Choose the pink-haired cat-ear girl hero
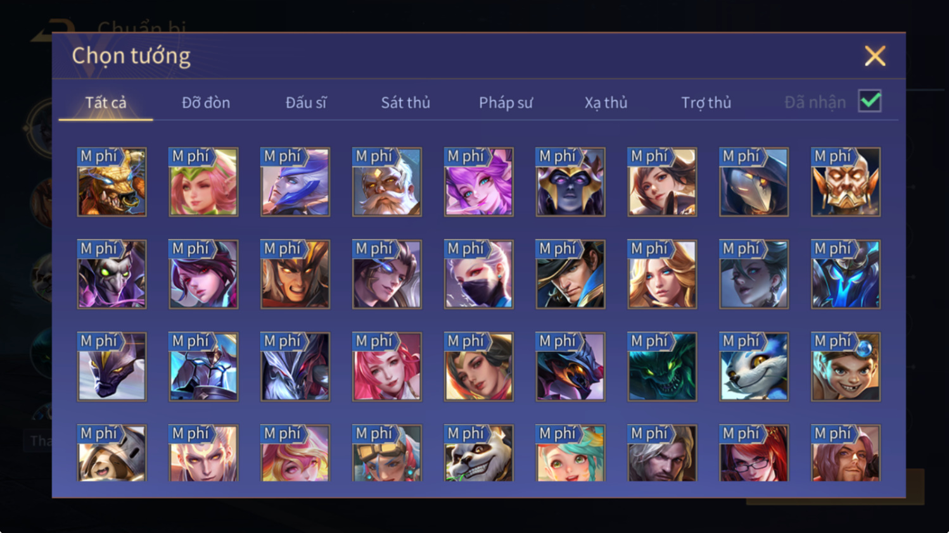Screen dimensions: 949x533 pos(479,182)
